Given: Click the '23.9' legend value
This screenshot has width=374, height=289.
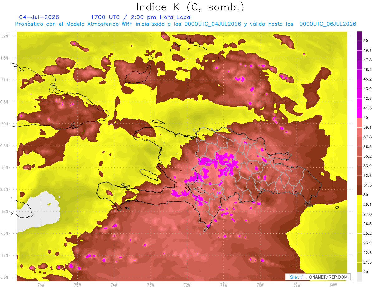Looking at the screenshot, I should tap(367, 243).
